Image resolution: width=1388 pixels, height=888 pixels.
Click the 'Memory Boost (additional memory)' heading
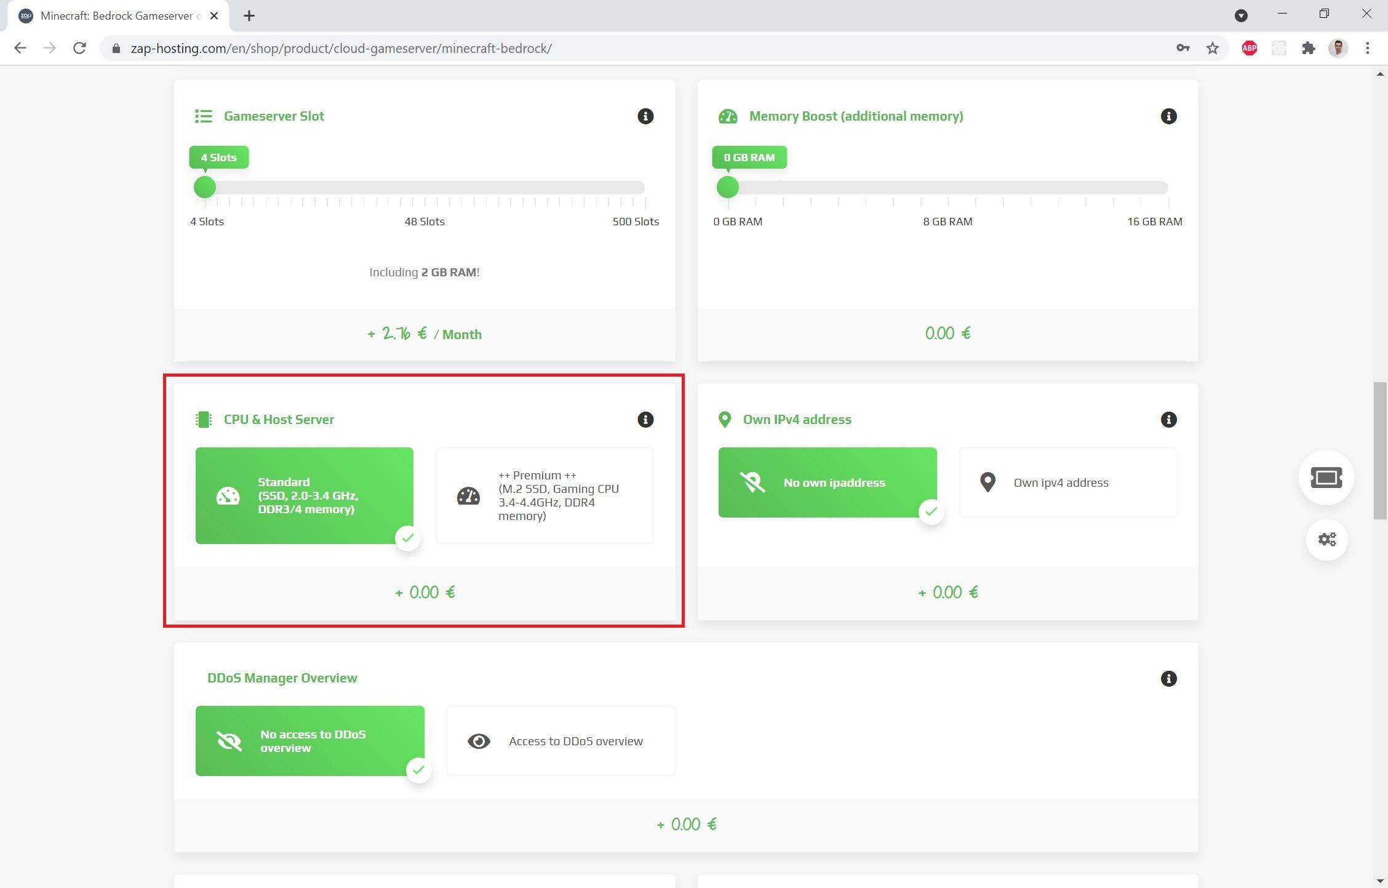856,116
